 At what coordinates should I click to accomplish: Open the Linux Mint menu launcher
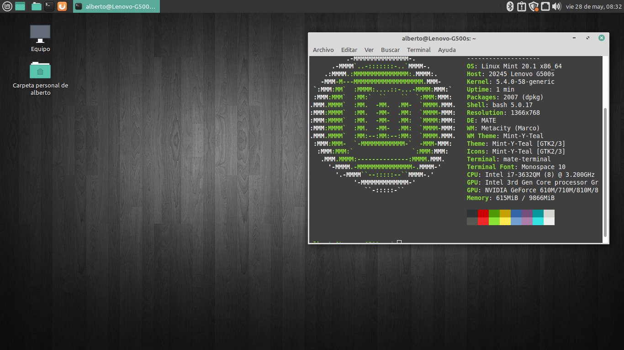point(7,6)
